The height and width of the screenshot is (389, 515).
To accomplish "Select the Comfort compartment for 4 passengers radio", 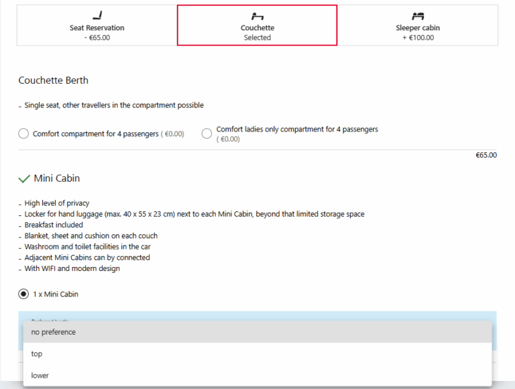I will pyautogui.click(x=24, y=134).
